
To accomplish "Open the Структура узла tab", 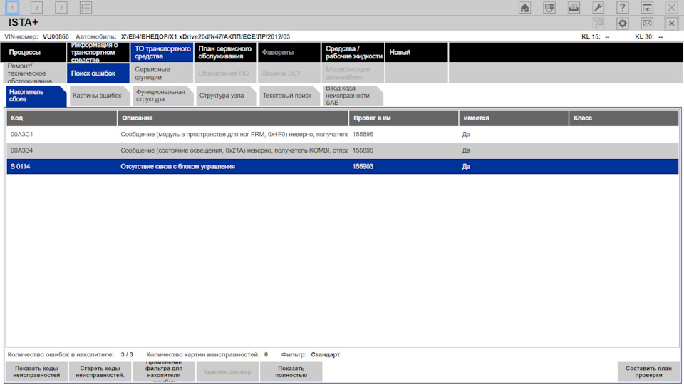I will tap(226, 96).
